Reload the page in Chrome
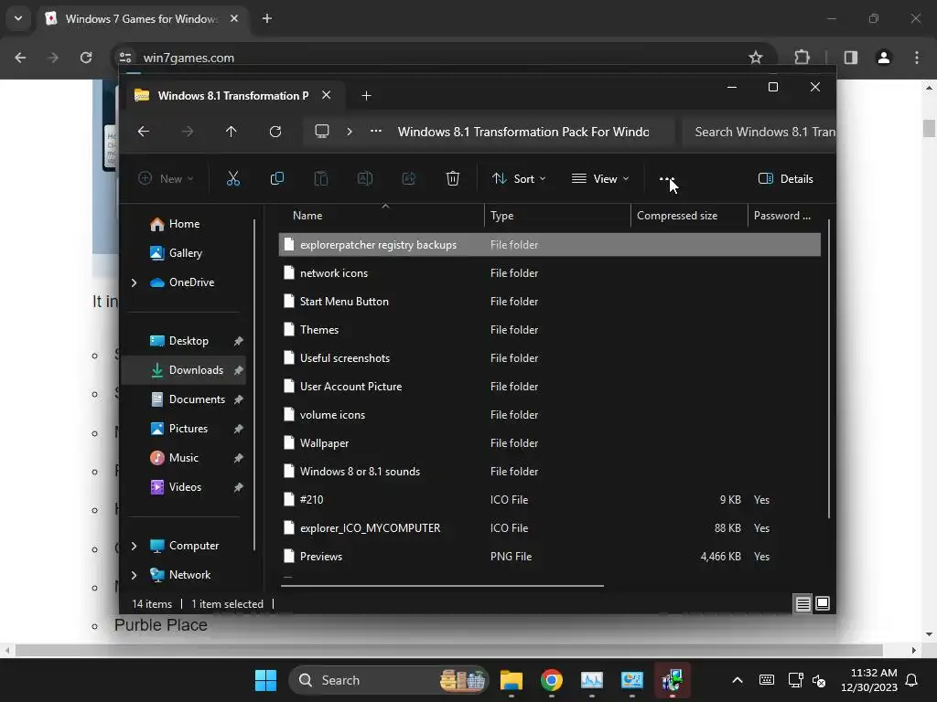 [x=86, y=58]
